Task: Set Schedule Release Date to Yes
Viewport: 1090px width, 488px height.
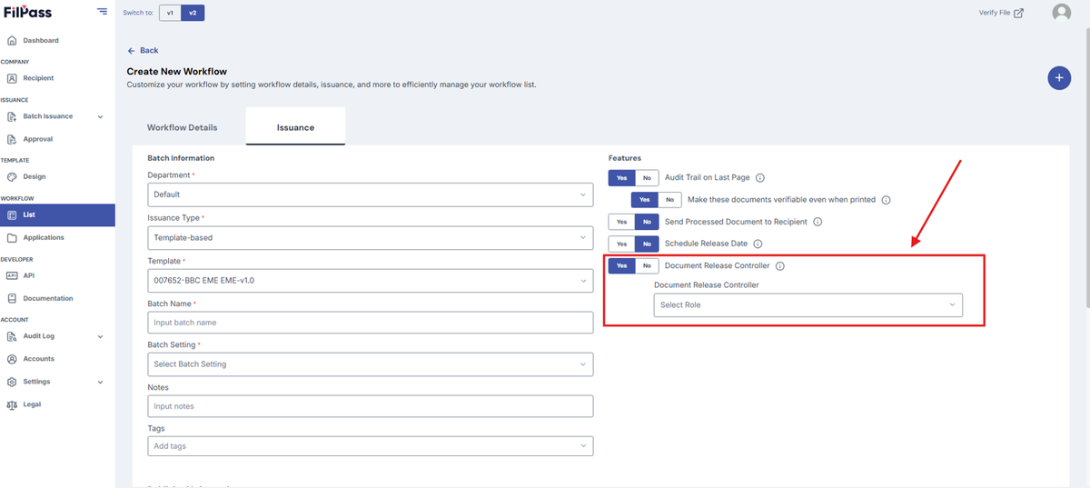Action: [x=621, y=244]
